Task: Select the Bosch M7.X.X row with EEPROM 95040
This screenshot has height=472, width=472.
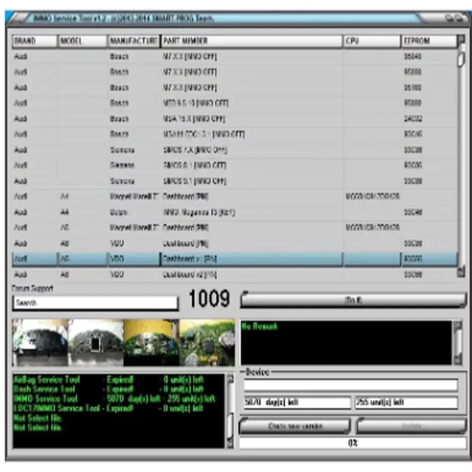Action: (x=235, y=57)
